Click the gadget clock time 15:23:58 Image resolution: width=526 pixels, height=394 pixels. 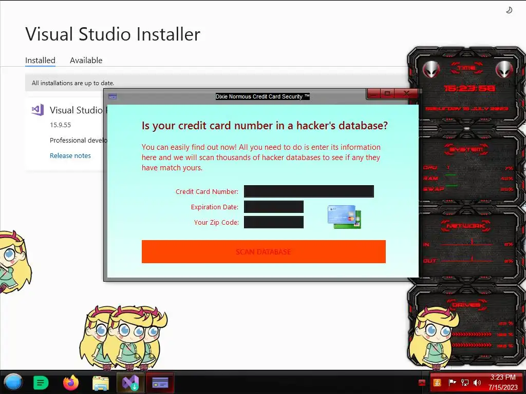pyautogui.click(x=469, y=88)
